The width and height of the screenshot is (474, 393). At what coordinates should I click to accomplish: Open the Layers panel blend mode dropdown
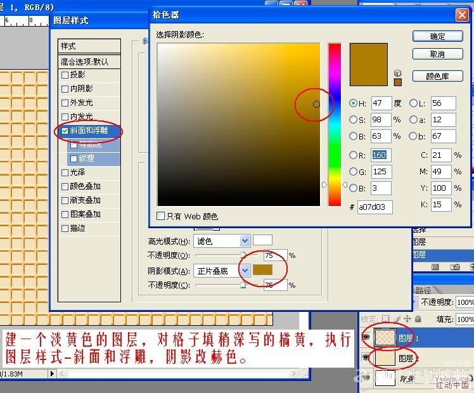click(x=415, y=302)
